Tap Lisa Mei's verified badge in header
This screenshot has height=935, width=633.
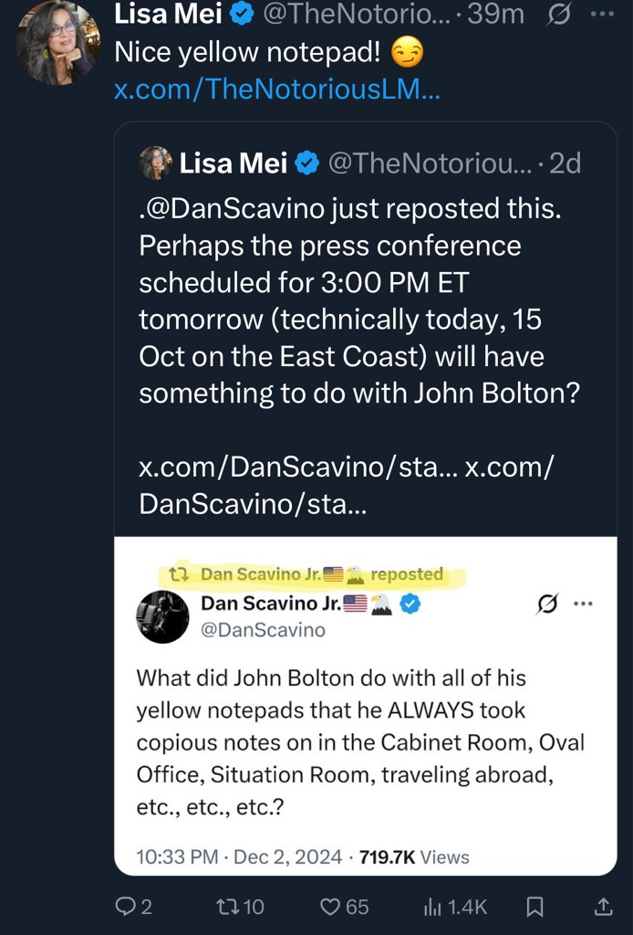click(243, 15)
